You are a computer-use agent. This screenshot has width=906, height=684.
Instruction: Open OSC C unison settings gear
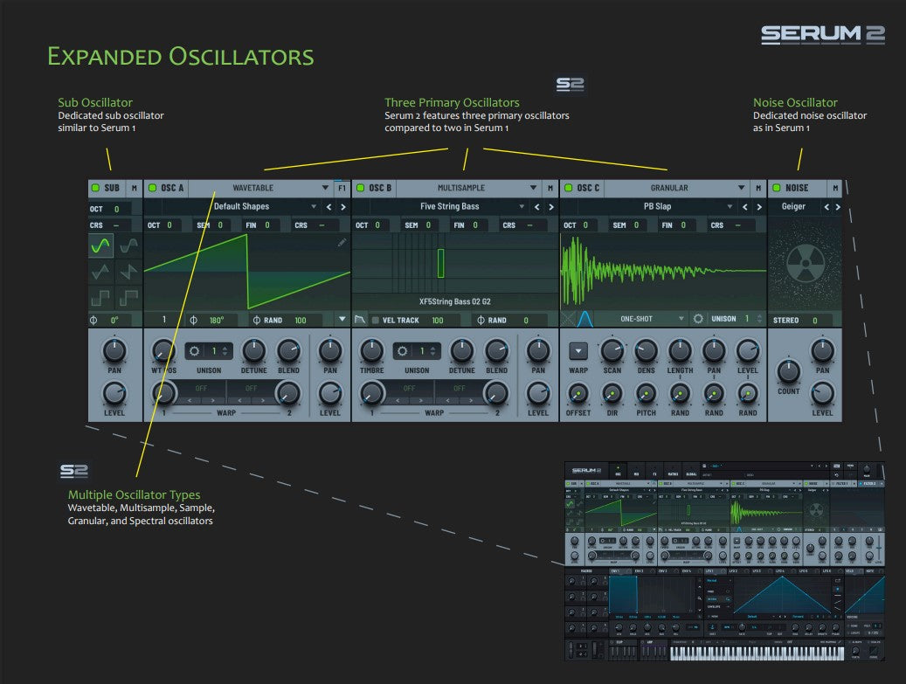(698, 319)
